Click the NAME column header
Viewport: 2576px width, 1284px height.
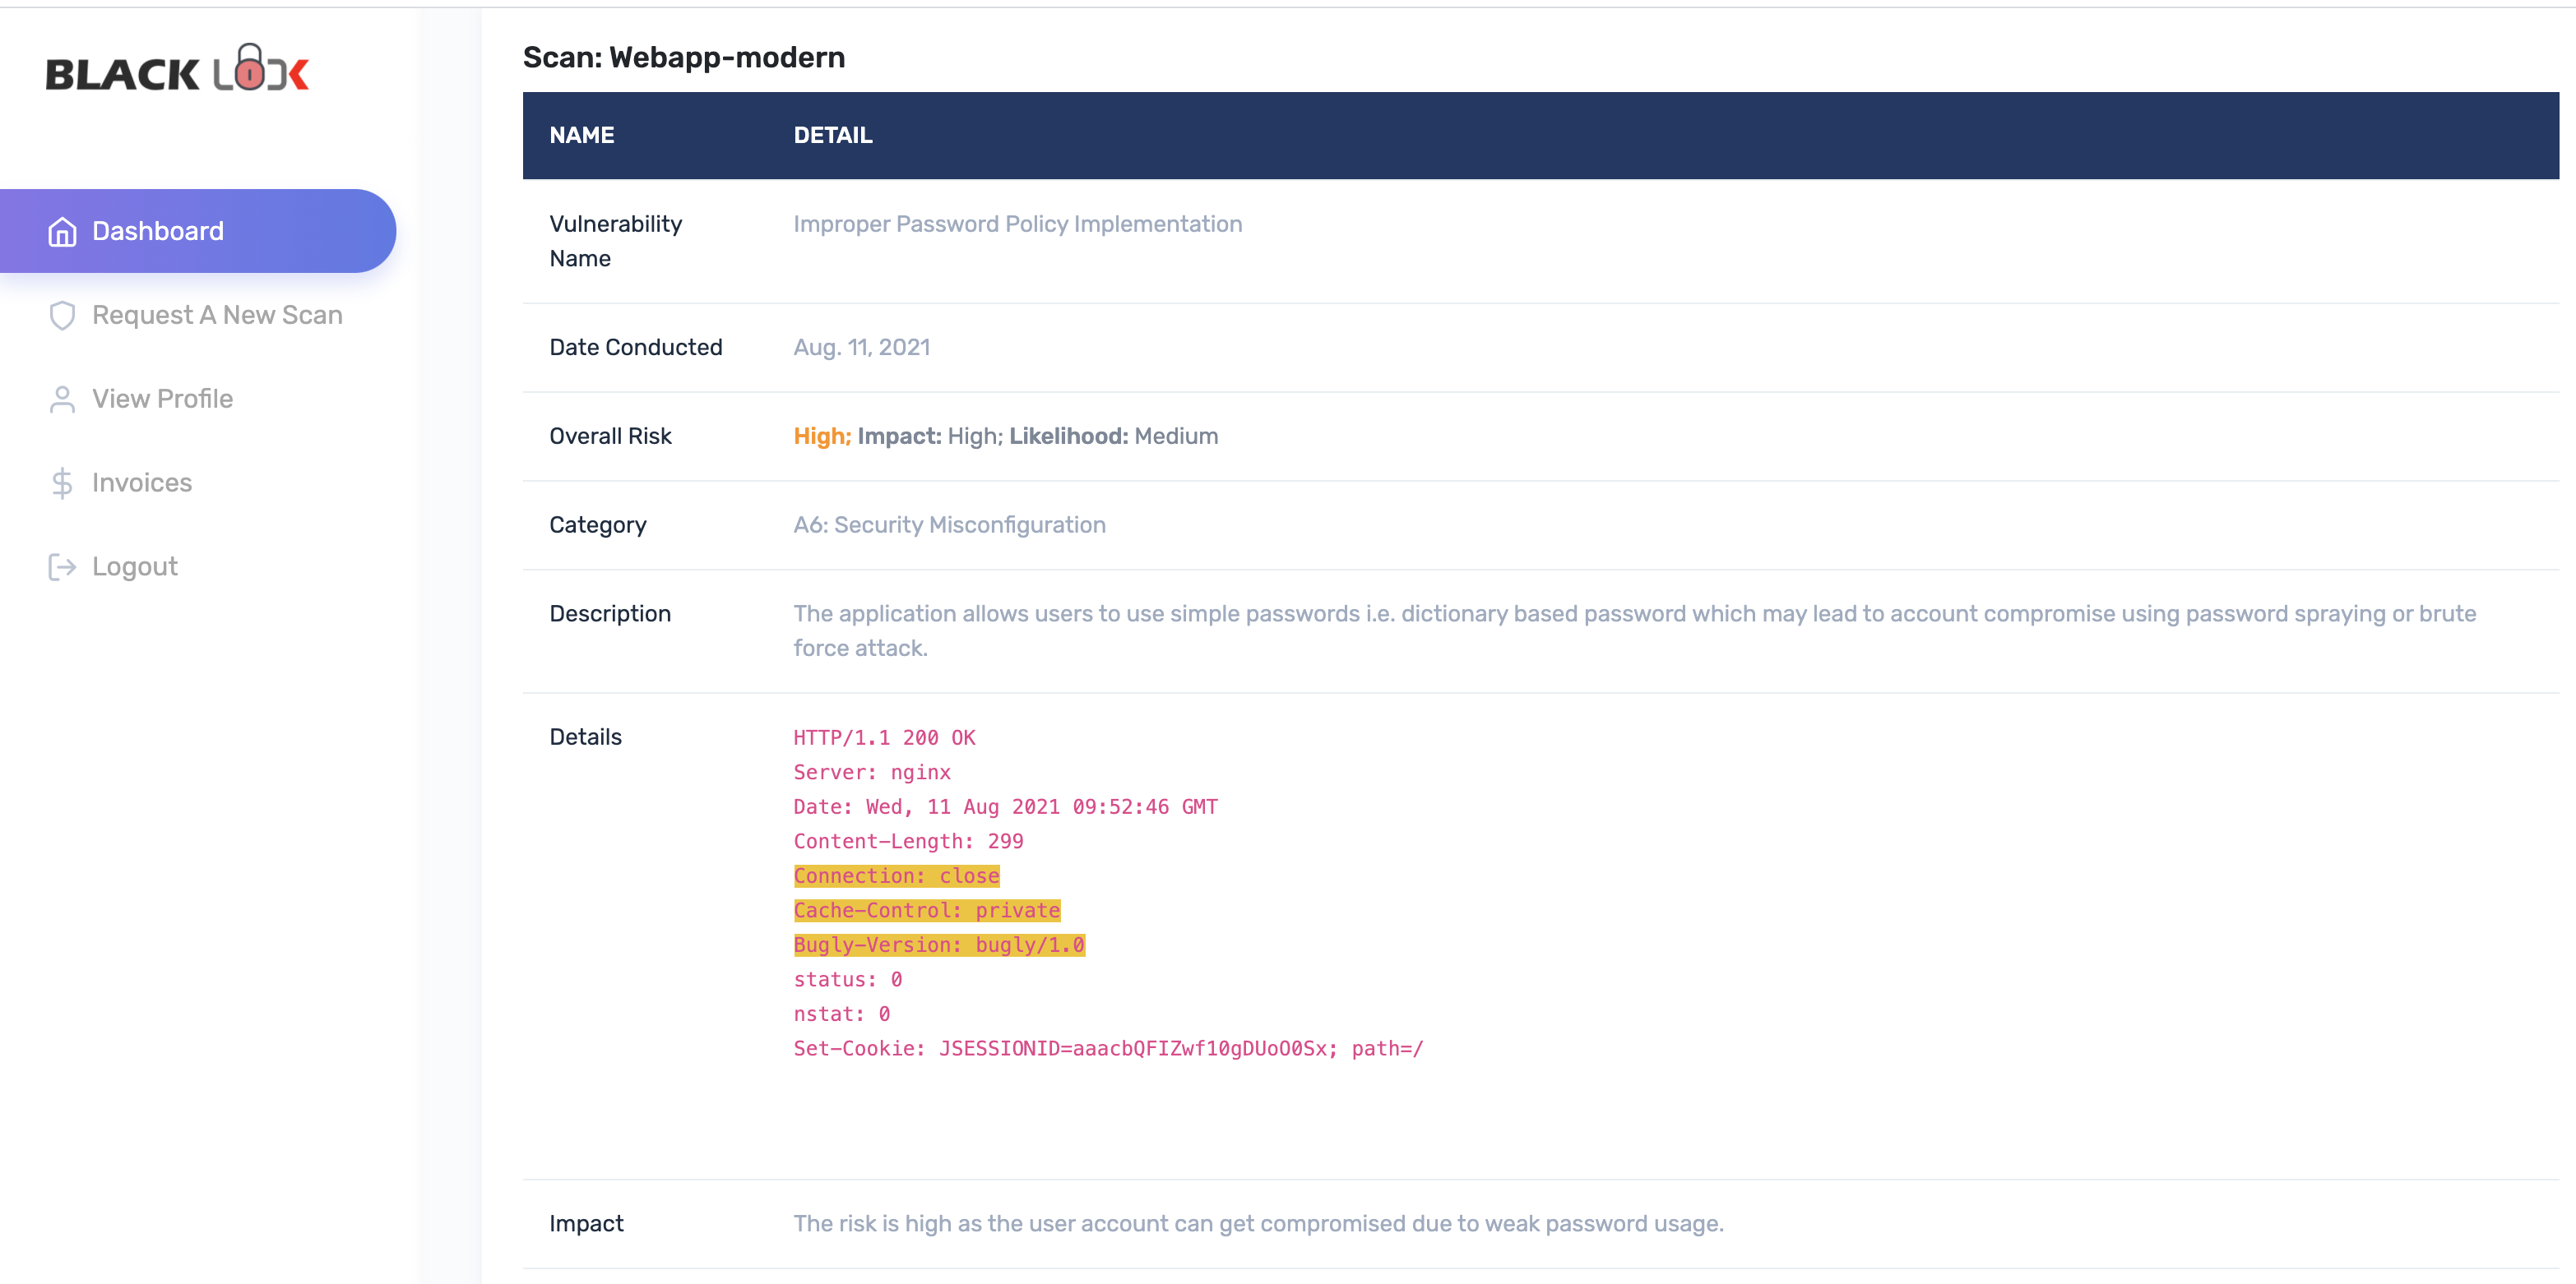pos(582,135)
